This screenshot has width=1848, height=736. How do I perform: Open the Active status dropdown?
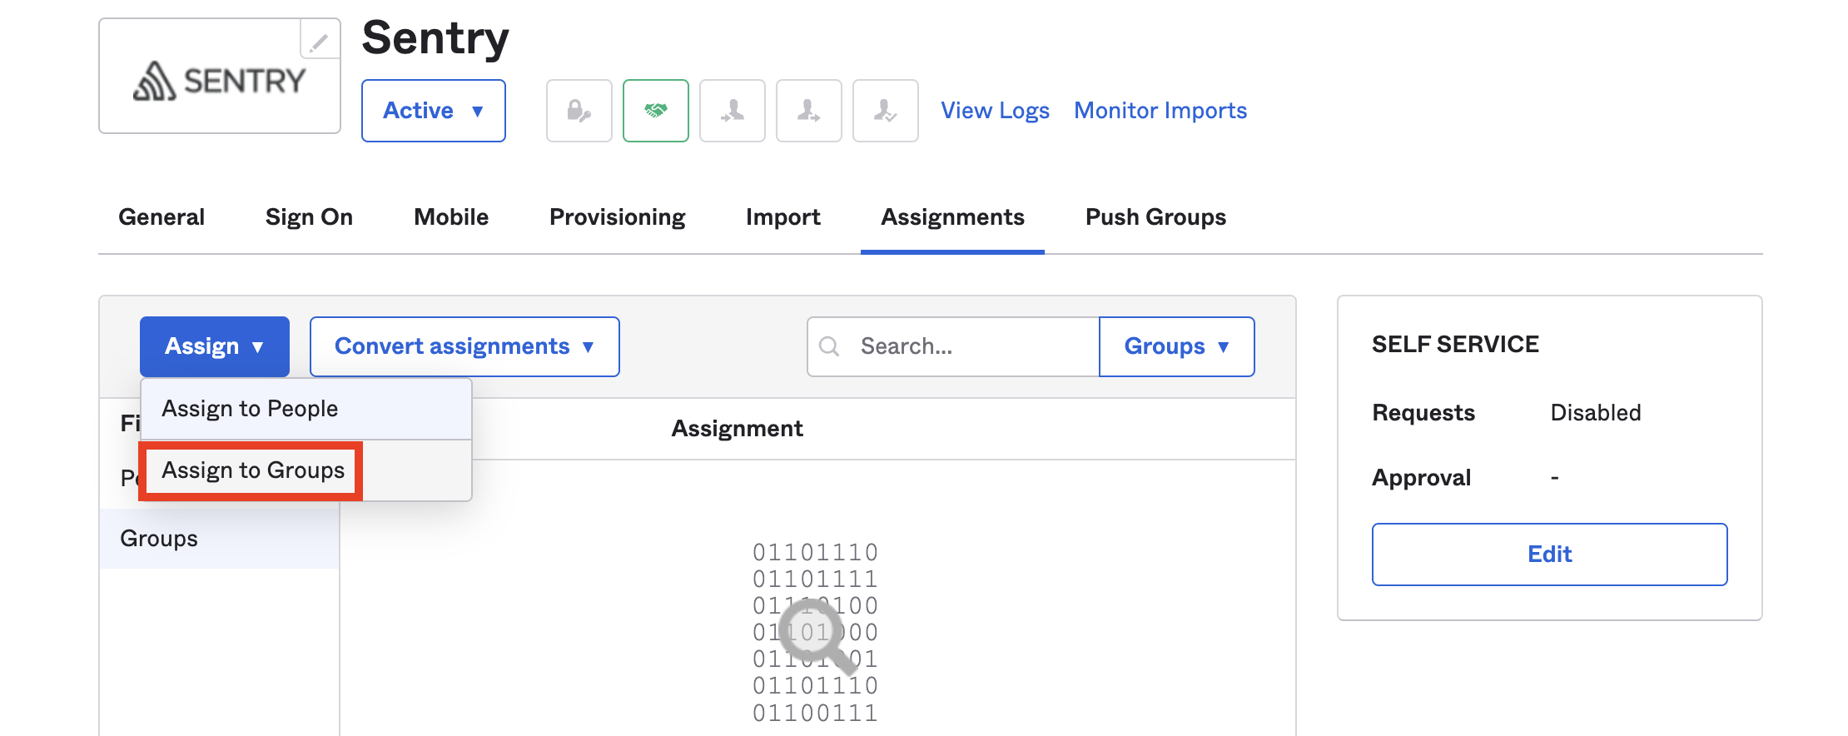coord(433,110)
